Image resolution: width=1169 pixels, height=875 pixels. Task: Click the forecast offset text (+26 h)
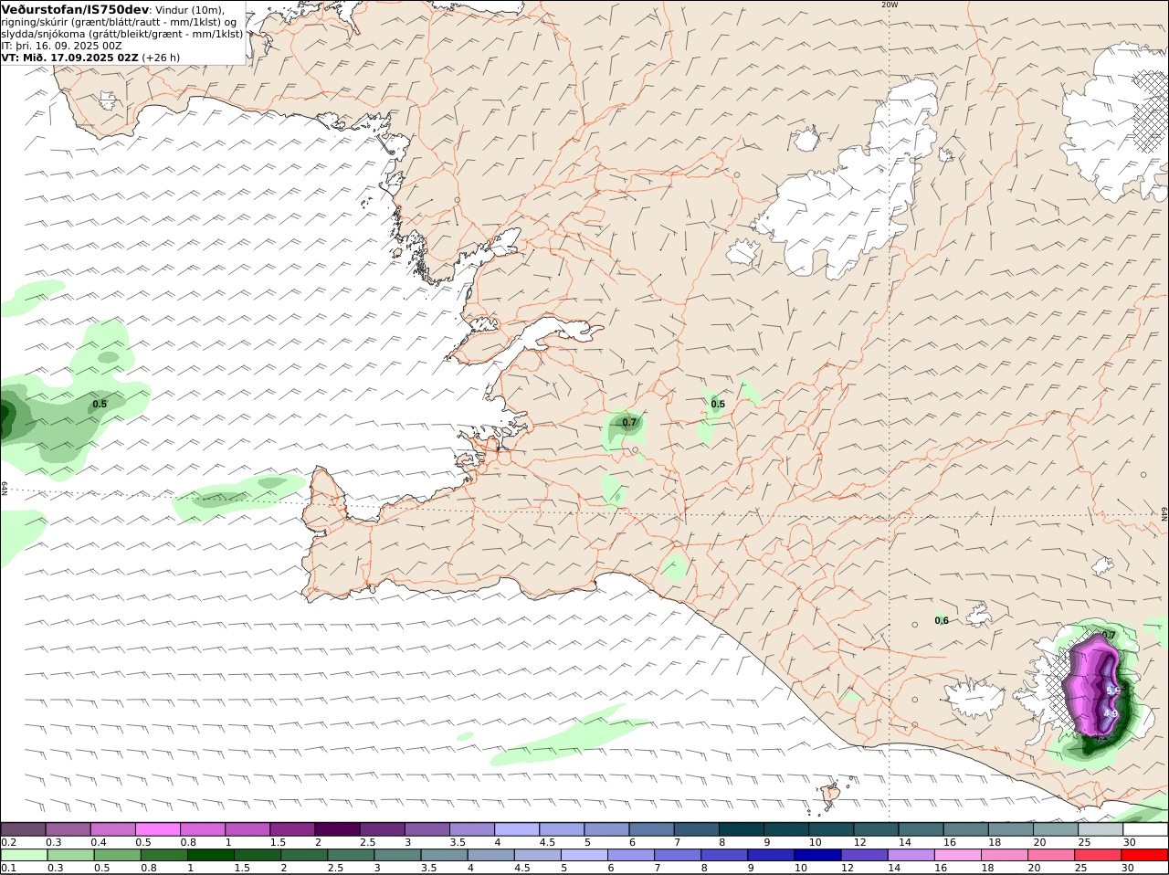(161, 57)
